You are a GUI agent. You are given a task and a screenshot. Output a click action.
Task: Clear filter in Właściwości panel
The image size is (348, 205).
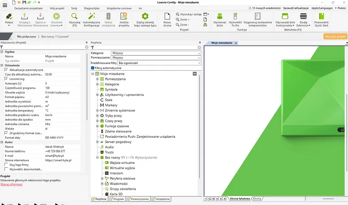pyautogui.click(x=86, y=47)
